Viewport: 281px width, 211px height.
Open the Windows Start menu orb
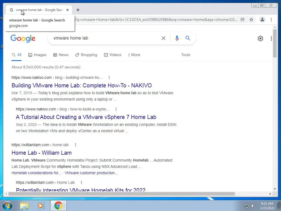pos(7,206)
